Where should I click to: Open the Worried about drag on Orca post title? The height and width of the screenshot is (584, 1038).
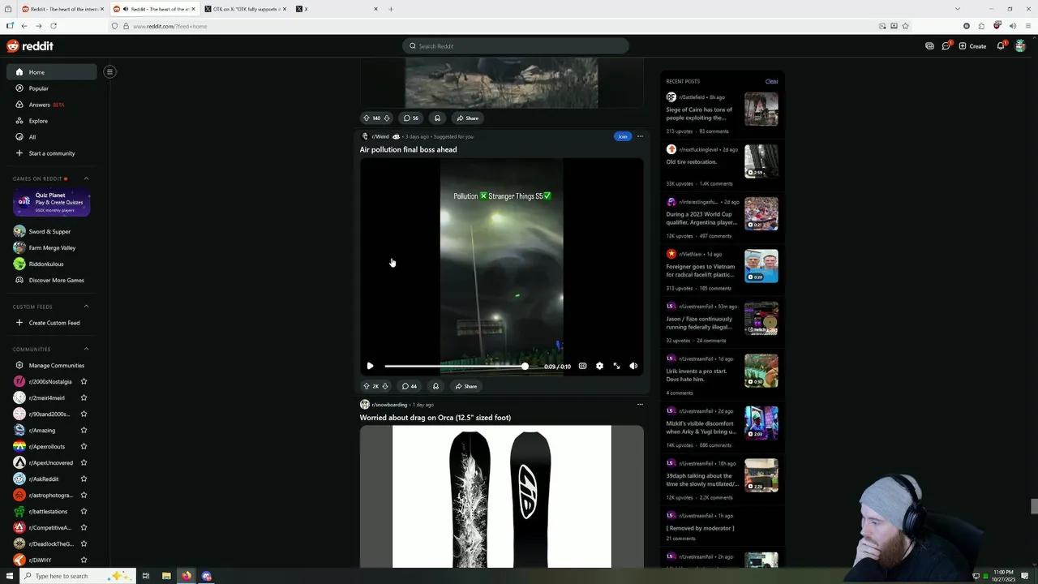pyautogui.click(x=435, y=418)
